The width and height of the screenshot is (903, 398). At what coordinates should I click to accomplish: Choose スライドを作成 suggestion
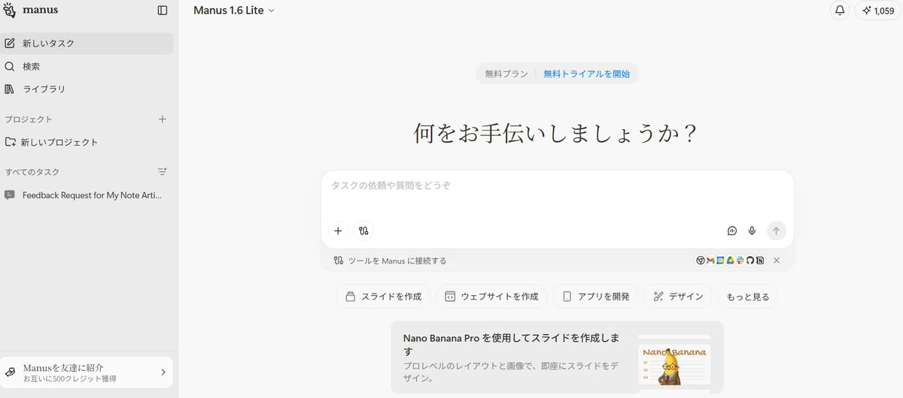384,297
